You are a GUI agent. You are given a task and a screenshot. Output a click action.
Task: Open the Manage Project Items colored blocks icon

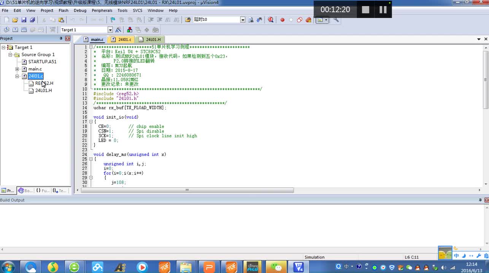[x=130, y=30]
